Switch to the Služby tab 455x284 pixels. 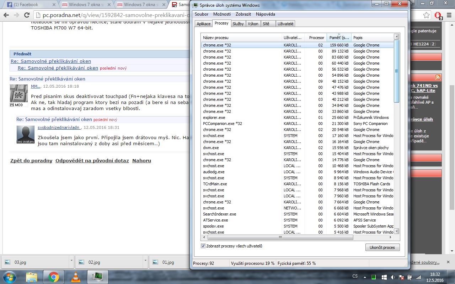coord(238,24)
